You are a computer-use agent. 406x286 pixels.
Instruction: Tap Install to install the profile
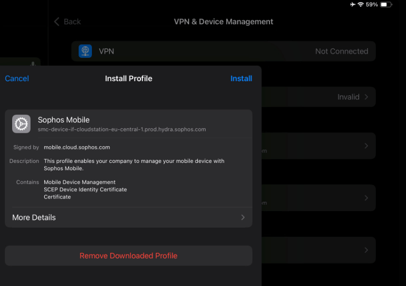[x=241, y=78]
